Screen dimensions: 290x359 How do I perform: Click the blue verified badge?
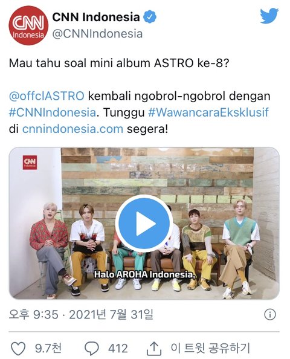(150, 17)
